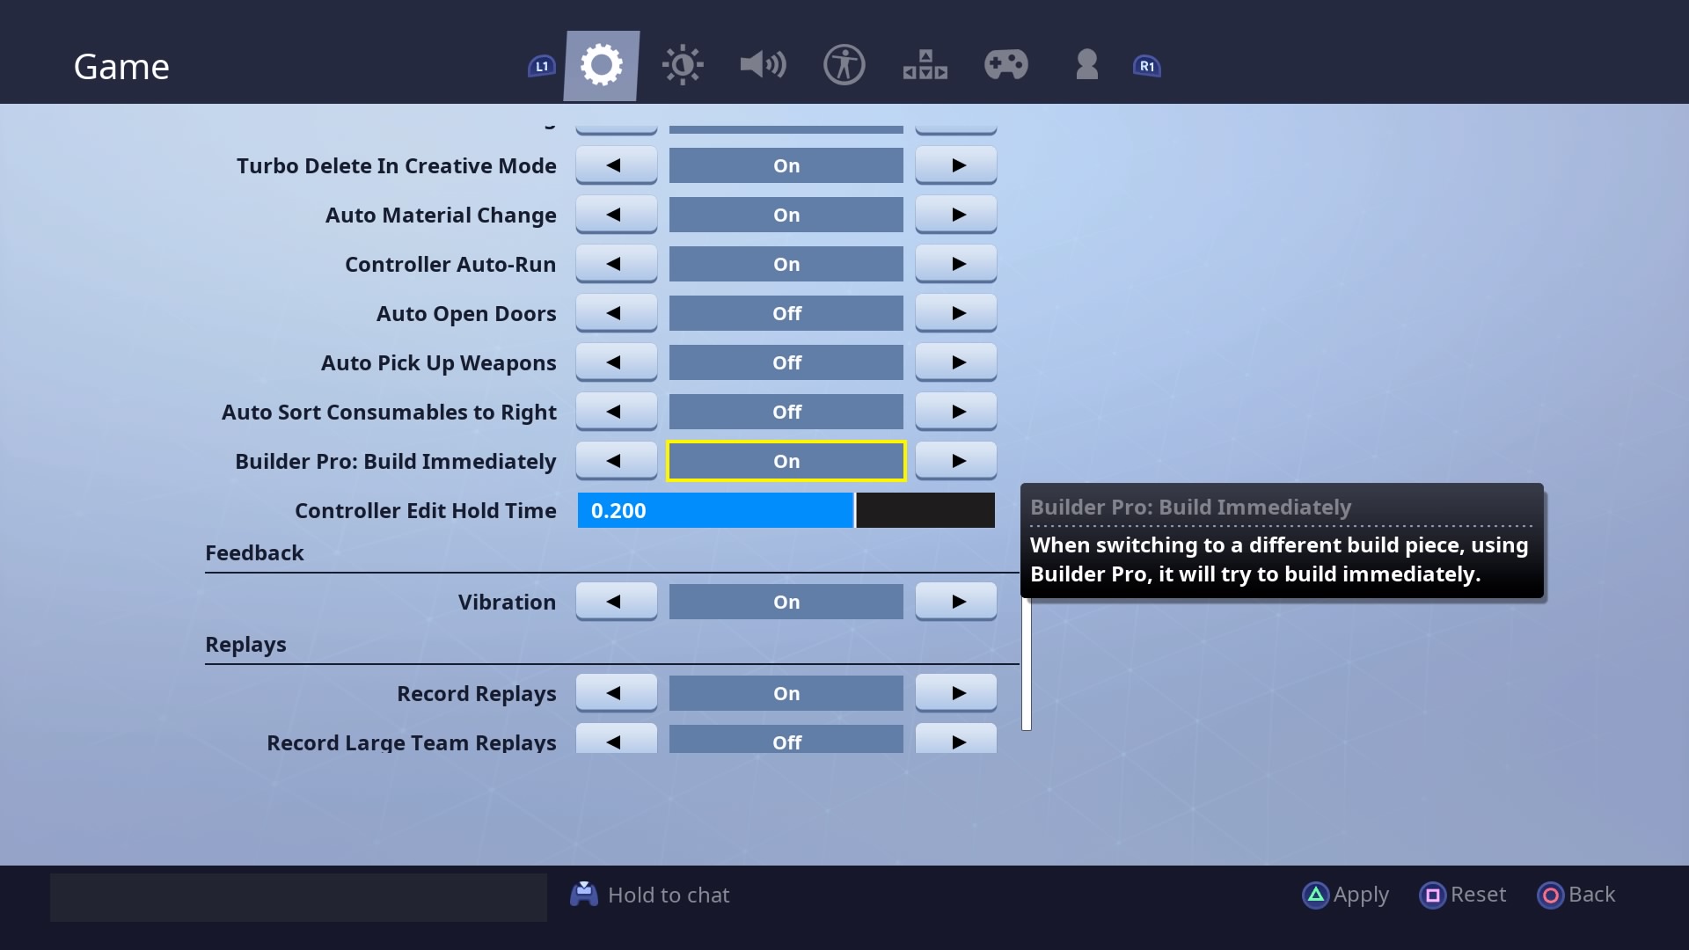
Task: Open the account/profile settings icon
Action: coord(1086,65)
